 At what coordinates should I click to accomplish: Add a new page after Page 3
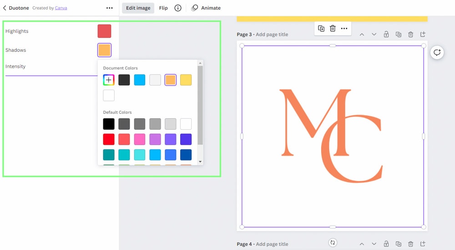pos(423,35)
